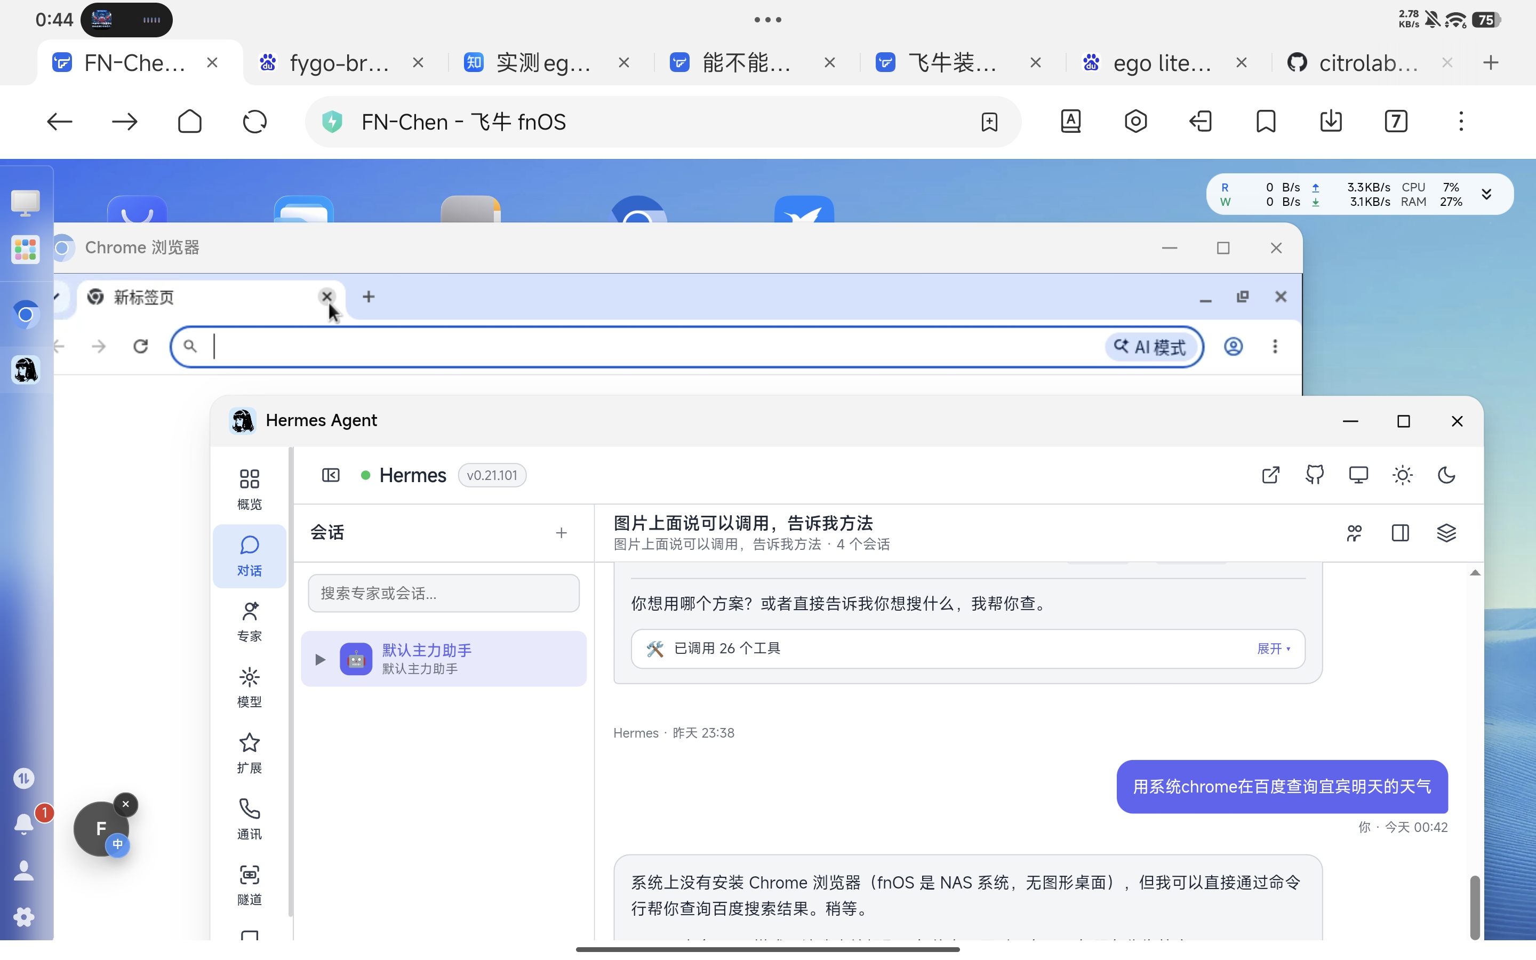This screenshot has width=1536, height=960.
Task: Open the GitHub icon in Hermes header
Action: click(1315, 475)
